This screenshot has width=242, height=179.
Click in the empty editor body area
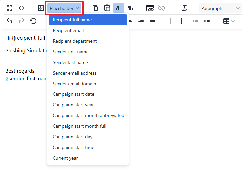click(x=183, y=116)
